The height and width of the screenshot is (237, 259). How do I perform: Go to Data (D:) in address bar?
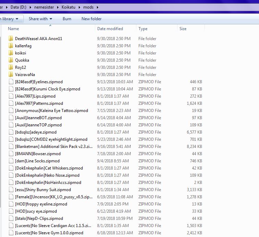pos(18,7)
